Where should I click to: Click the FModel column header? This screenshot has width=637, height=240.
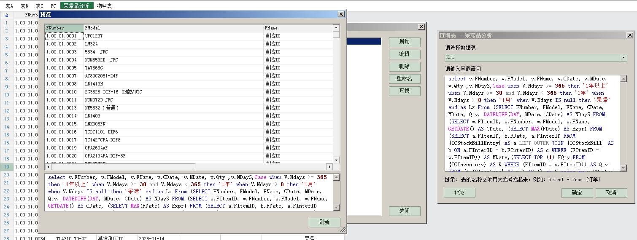coord(174,28)
